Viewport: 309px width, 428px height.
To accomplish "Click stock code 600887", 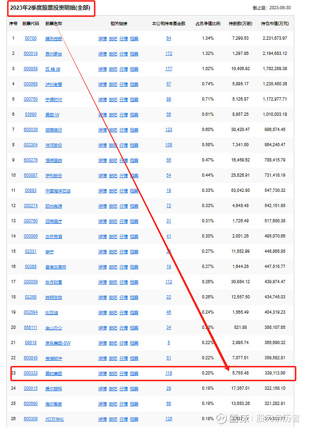I will click(x=30, y=176).
